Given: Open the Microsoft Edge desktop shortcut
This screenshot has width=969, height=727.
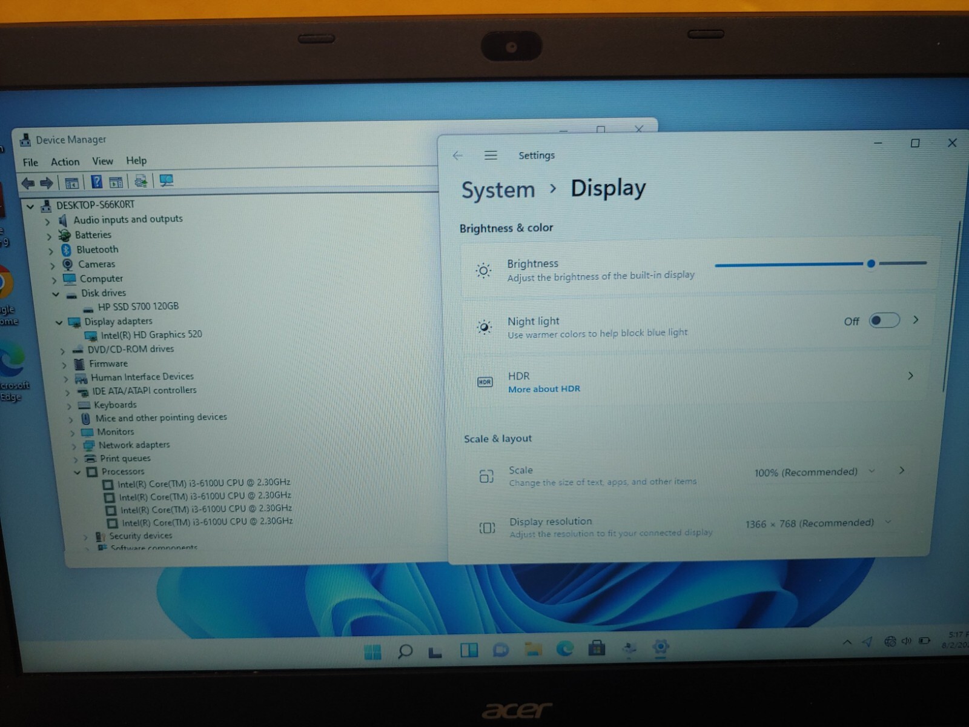Looking at the screenshot, I should tap(12, 370).
